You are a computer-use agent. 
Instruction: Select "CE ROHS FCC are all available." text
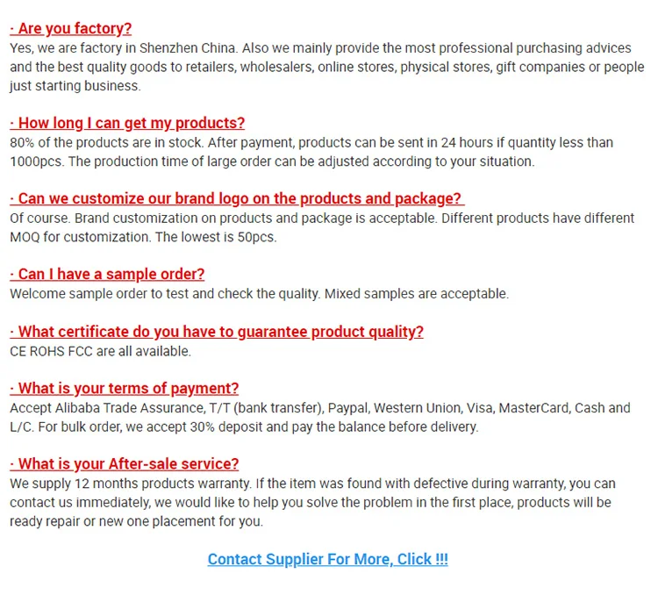(100, 351)
